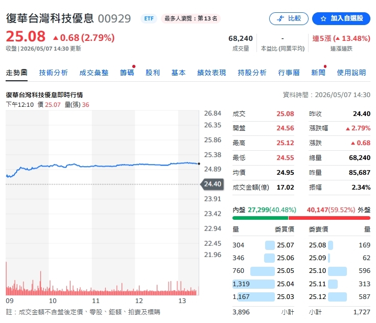
Task: Select the 走勢圖 tab
Action: click(16, 73)
